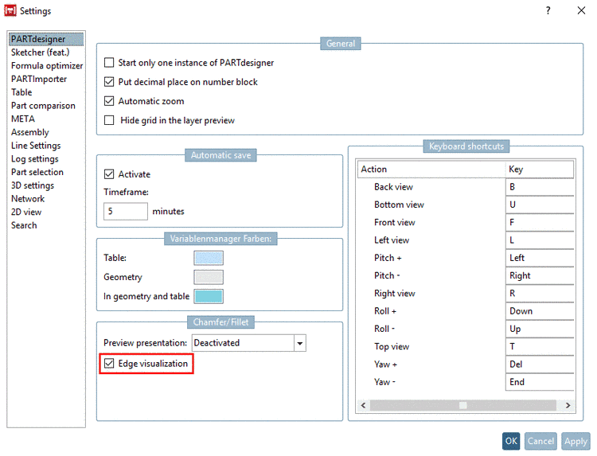Click OK to confirm settings
Screen dimensions: 597x456
[511, 441]
